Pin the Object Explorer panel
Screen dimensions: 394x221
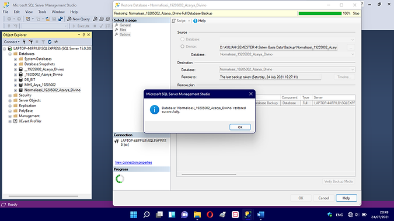pyautogui.click(x=83, y=34)
